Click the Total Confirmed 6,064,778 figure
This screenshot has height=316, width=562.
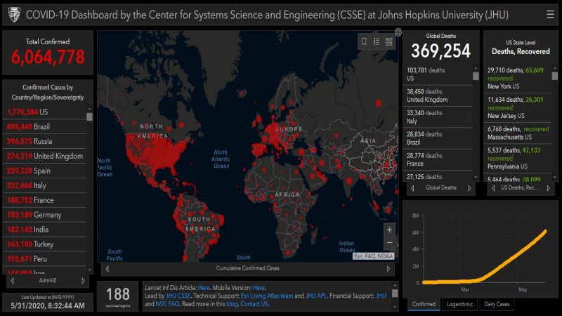[x=48, y=57]
